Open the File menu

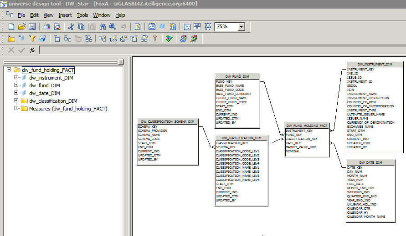click(x=21, y=15)
